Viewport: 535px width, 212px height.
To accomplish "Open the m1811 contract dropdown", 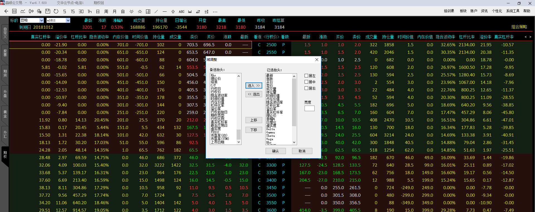I will 68,20.
